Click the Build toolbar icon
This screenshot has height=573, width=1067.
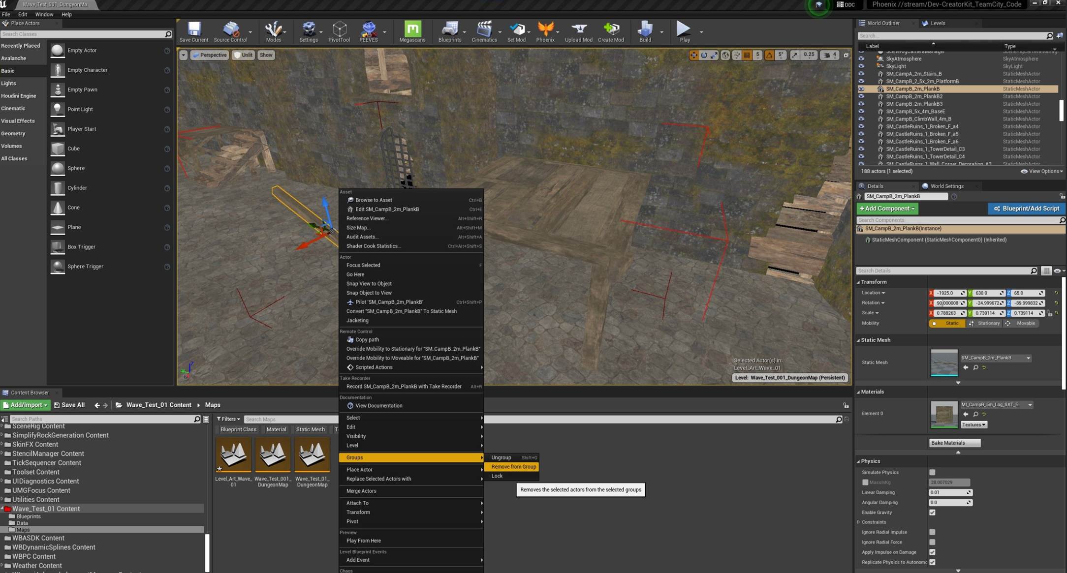645,30
